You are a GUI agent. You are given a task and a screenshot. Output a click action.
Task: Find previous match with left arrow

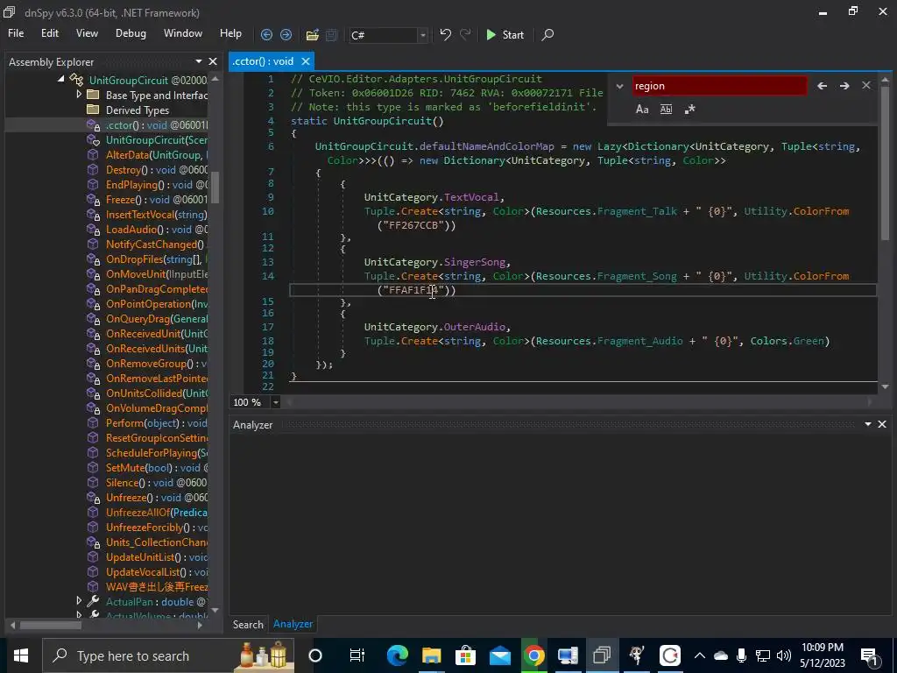click(x=822, y=86)
